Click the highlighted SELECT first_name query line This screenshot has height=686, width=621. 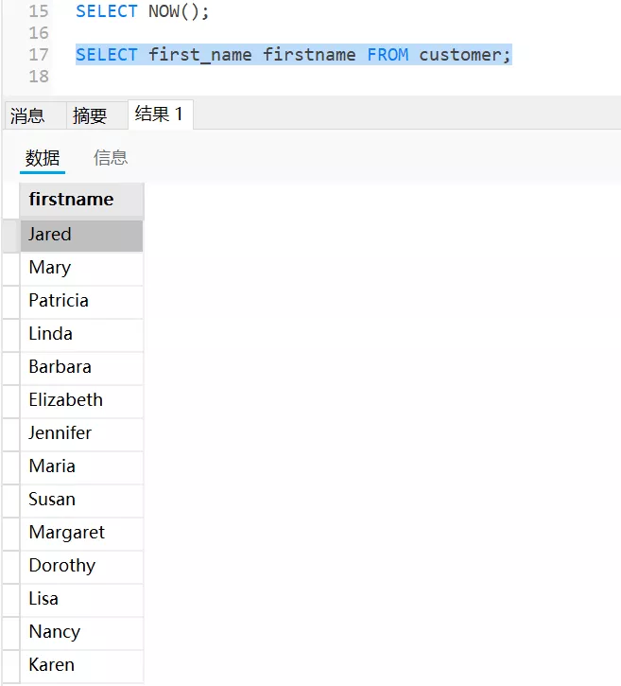(293, 55)
